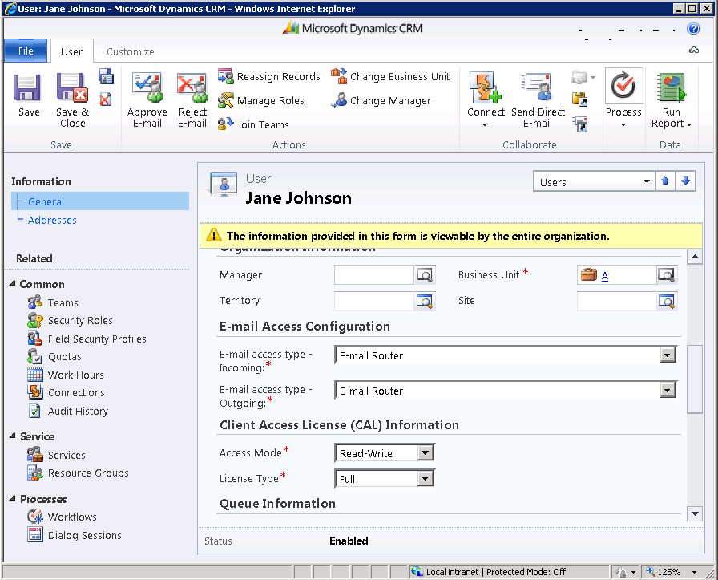Click form scrollbar up arrow
This screenshot has width=718, height=580.
(x=695, y=257)
